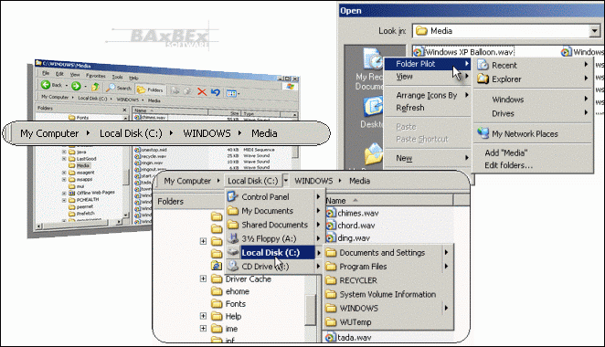
Task: Open Explorer in the Folder Pilot submenu
Action: click(x=533, y=79)
